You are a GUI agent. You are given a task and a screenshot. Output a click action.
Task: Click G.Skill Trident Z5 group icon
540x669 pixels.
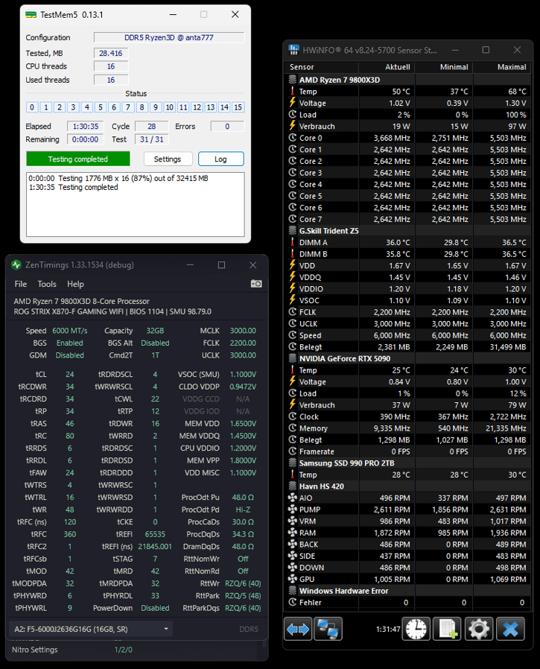(292, 230)
